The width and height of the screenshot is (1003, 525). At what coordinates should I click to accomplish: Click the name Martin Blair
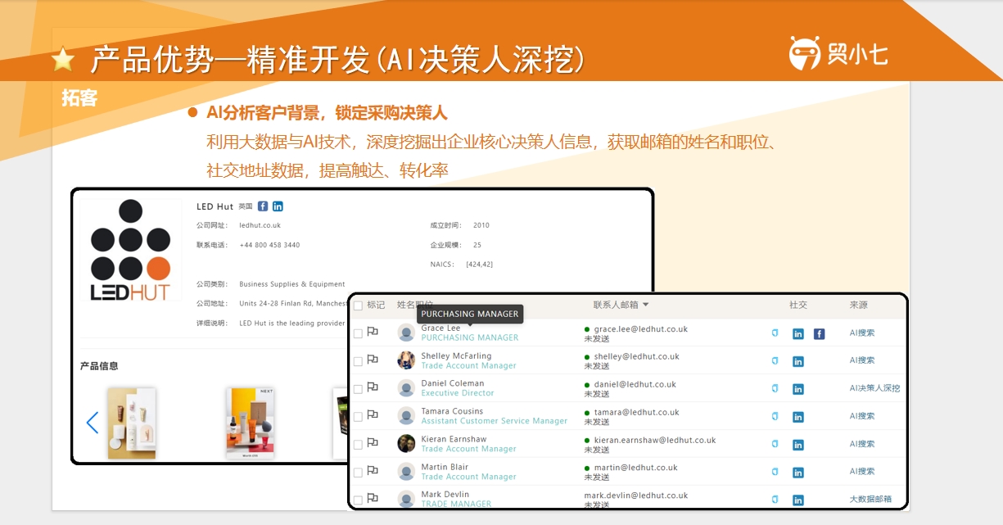click(x=445, y=467)
